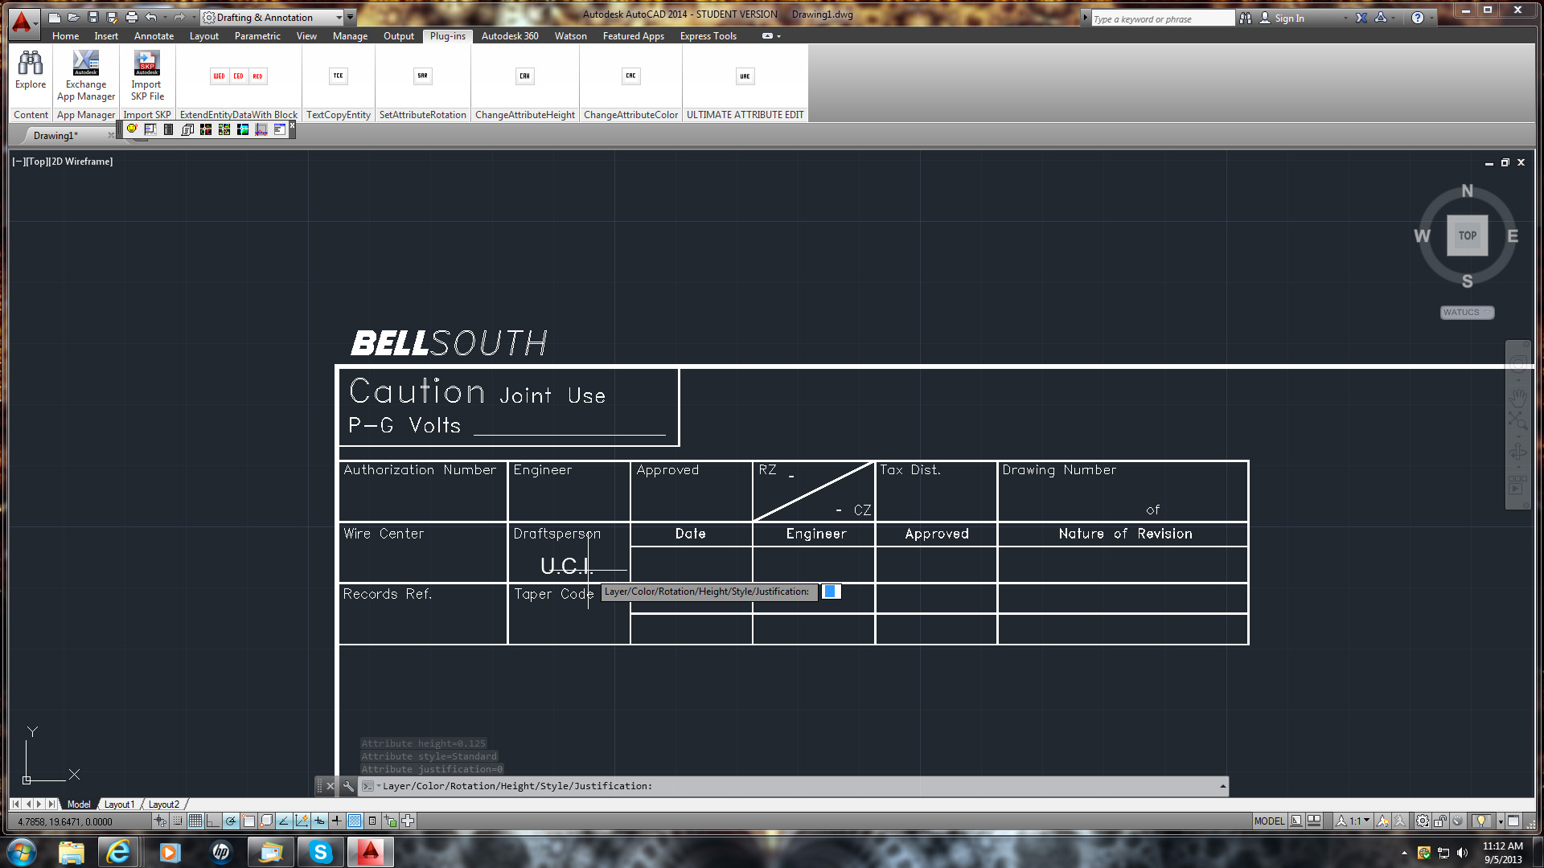Run the SetAttributeRotation SAR plug-in
The height and width of the screenshot is (868, 1544).
click(x=422, y=76)
